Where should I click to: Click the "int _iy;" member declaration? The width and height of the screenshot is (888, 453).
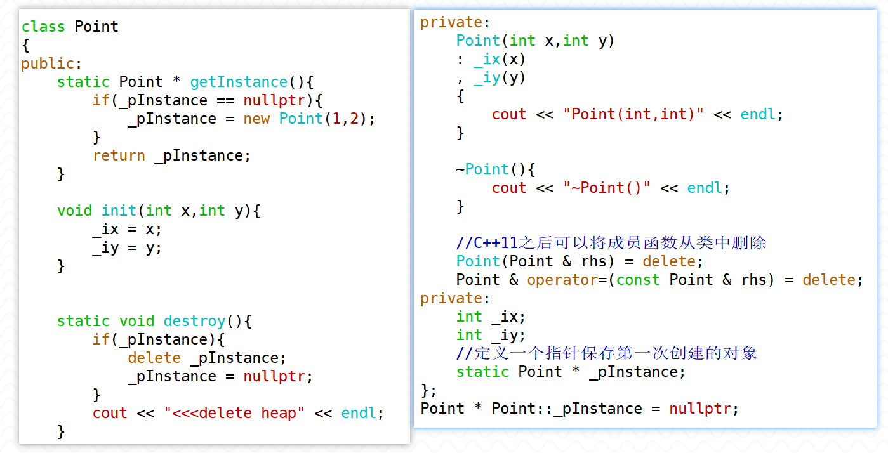click(x=491, y=335)
